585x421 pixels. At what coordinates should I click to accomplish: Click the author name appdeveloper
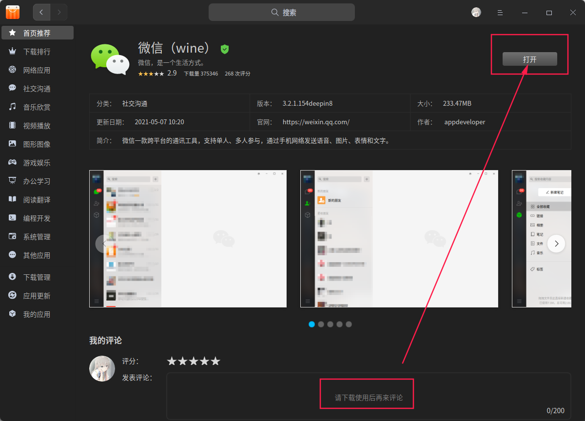(465, 122)
